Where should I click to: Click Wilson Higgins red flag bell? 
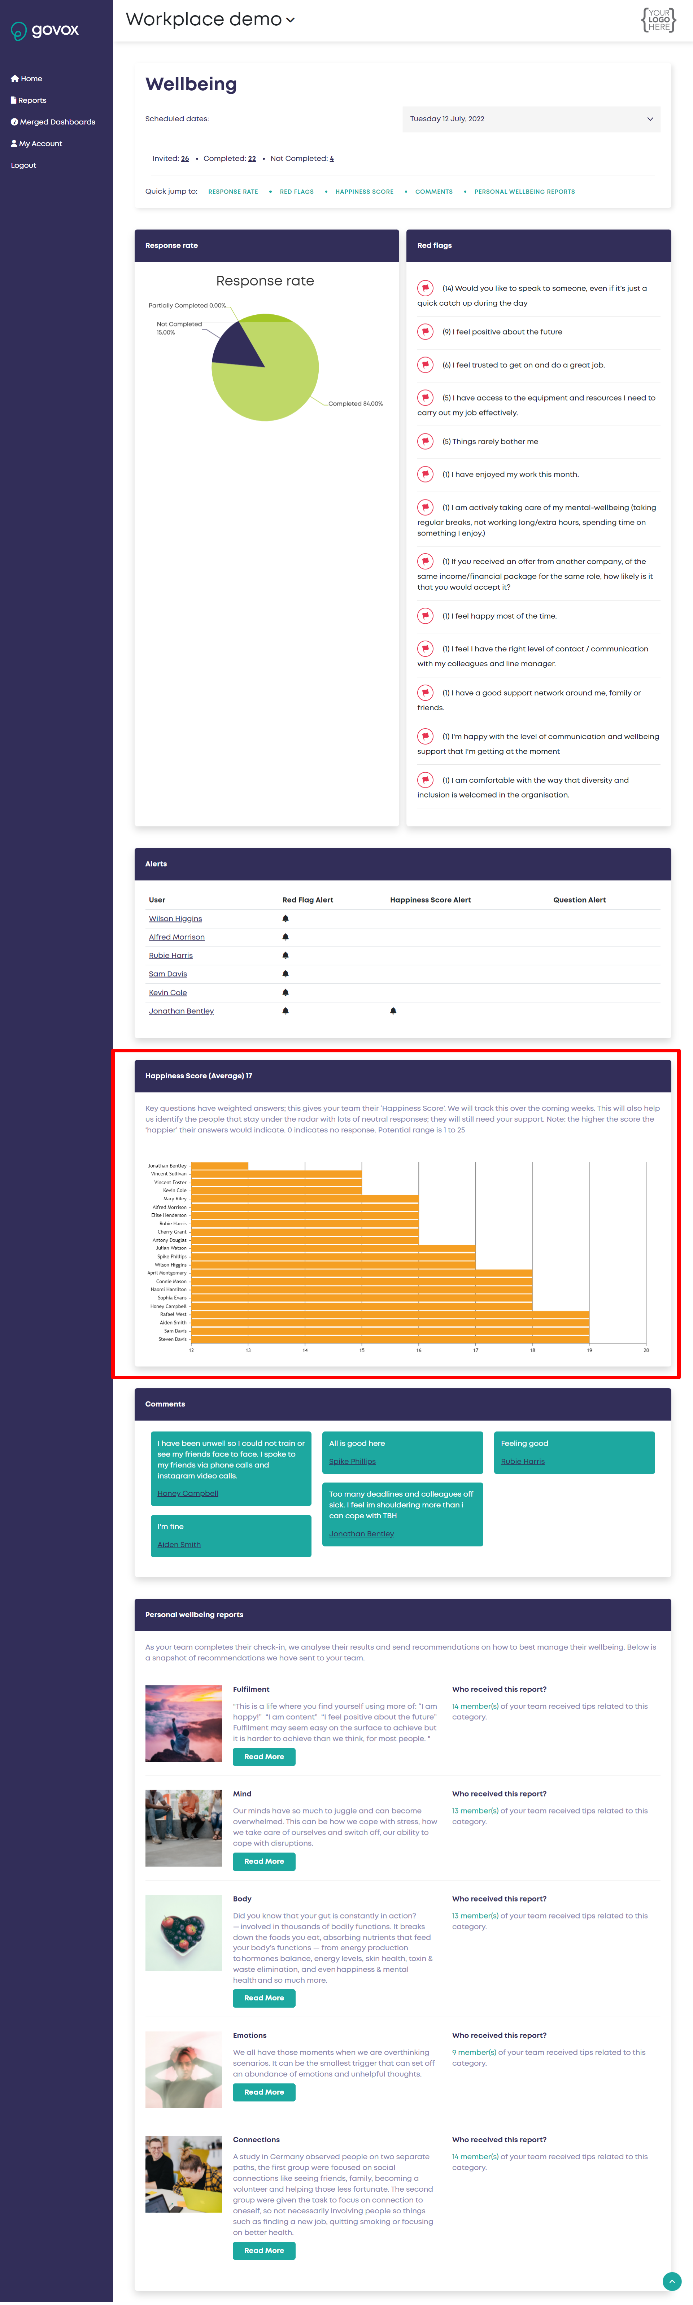click(286, 919)
